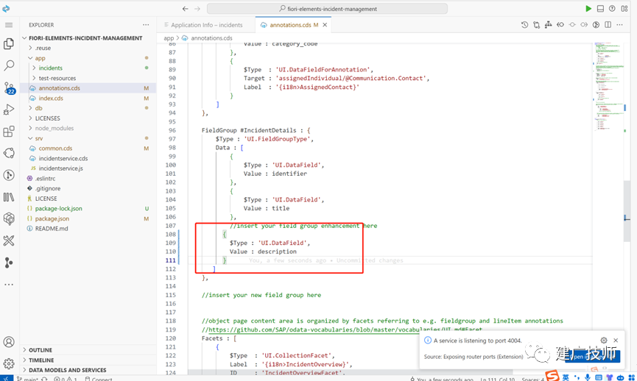
Task: Switch to Application Info – incidents tab
Action: 206,25
